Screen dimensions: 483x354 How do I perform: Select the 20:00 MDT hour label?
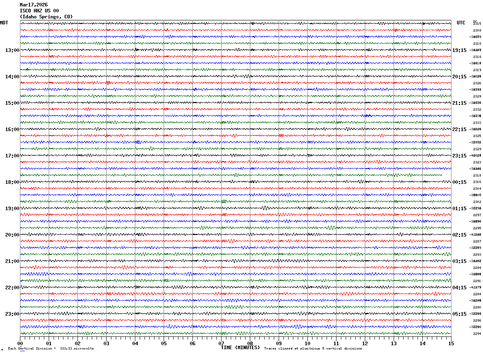(x=12, y=235)
